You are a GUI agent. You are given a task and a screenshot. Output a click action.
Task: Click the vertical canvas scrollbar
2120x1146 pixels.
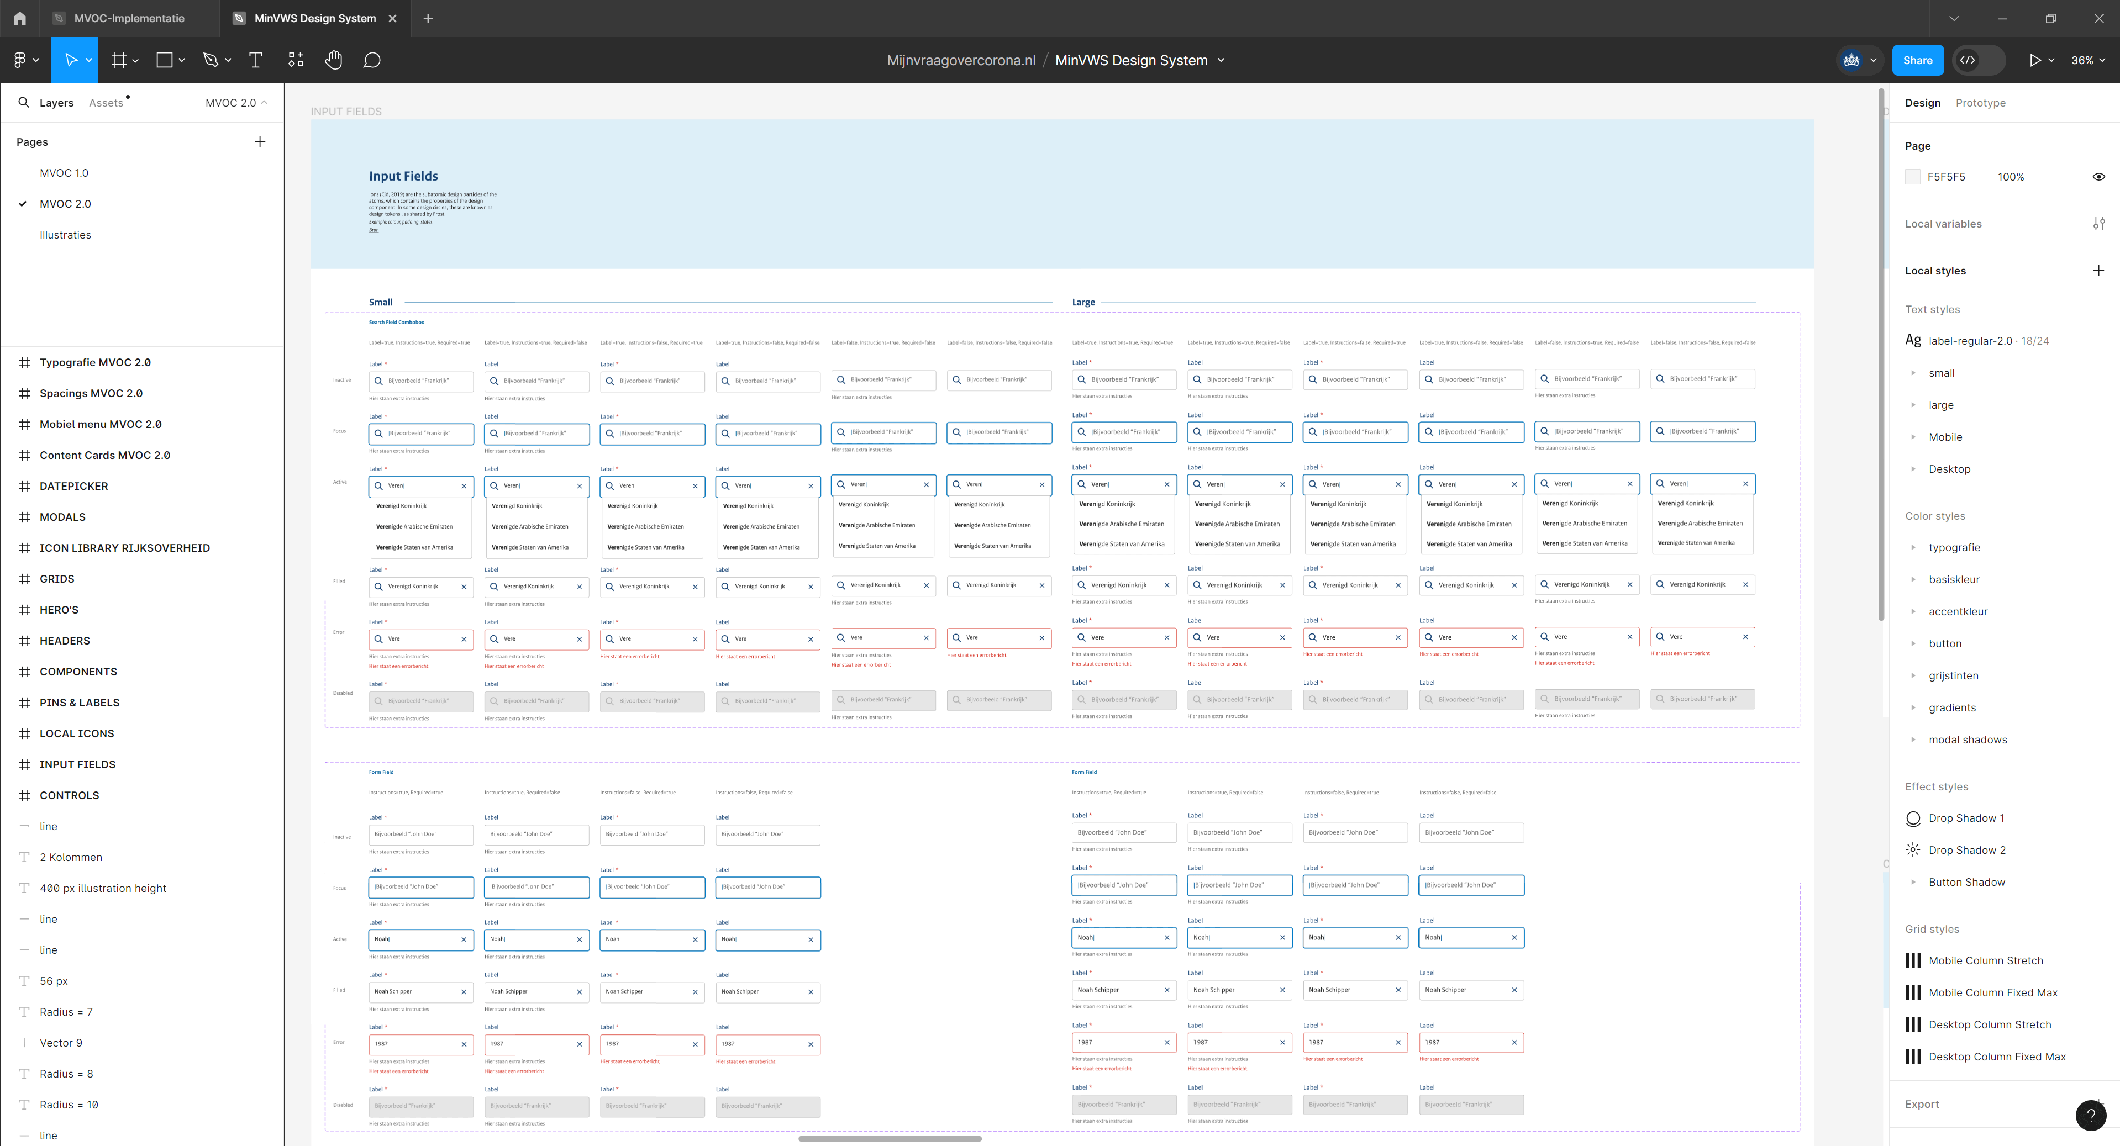click(x=1881, y=354)
